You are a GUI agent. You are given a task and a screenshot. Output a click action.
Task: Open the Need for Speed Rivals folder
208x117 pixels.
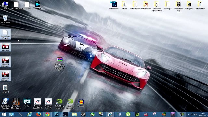(x=157, y=6)
